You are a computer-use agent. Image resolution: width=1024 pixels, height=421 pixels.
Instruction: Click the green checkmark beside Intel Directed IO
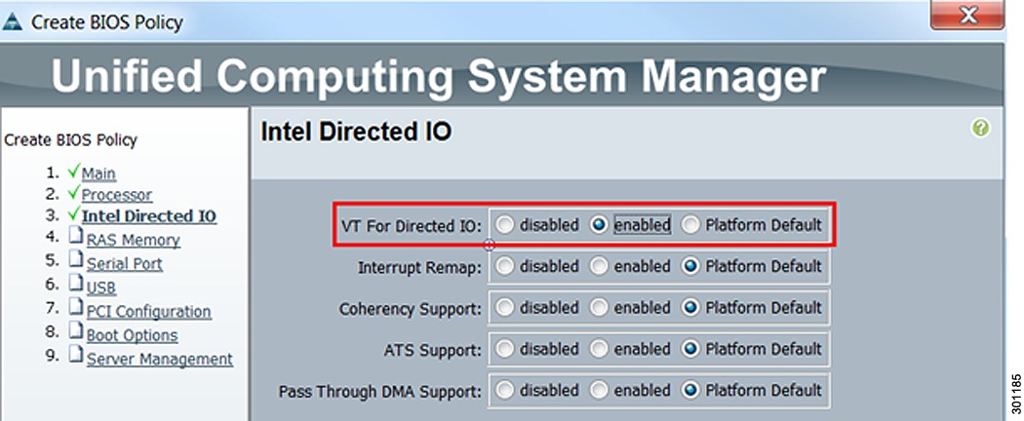point(73,213)
